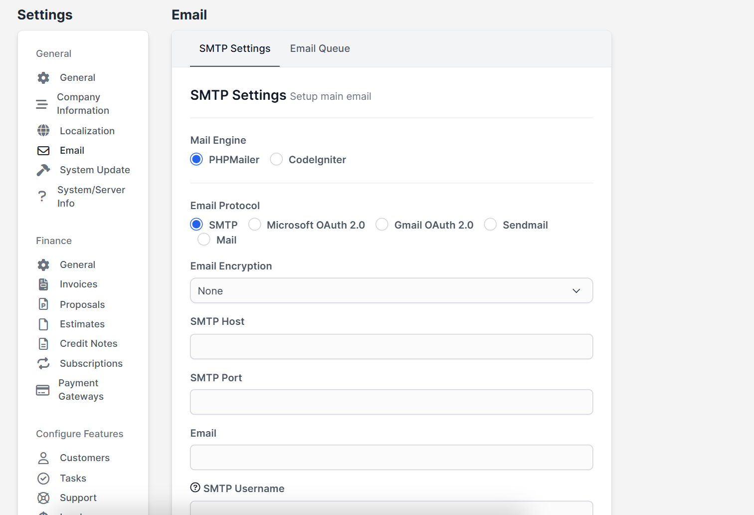This screenshot has height=515, width=754.
Task: Focus the SMTP Host field
Action: pos(391,346)
